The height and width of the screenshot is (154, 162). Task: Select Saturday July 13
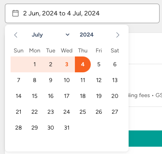click(x=115, y=80)
